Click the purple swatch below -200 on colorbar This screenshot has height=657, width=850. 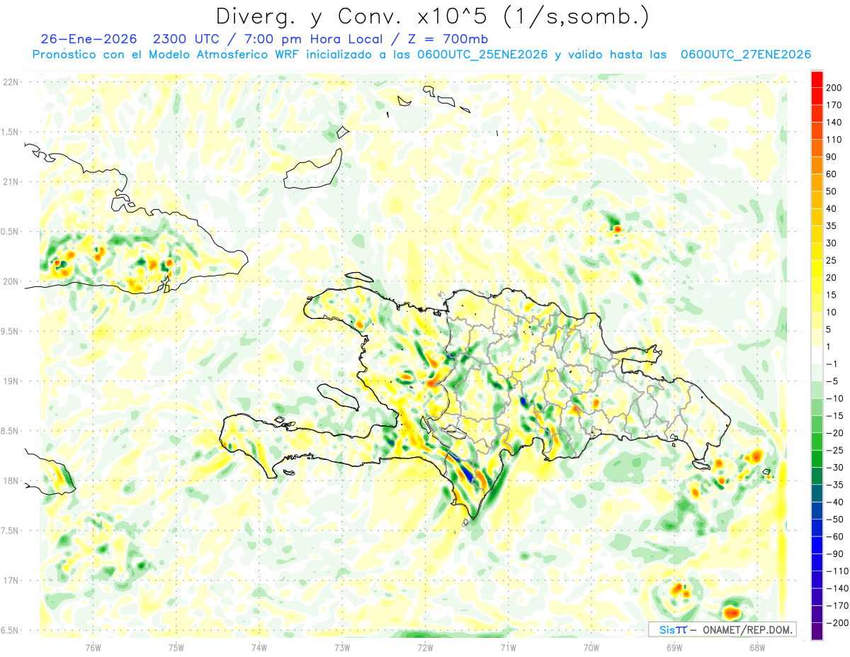point(817,631)
